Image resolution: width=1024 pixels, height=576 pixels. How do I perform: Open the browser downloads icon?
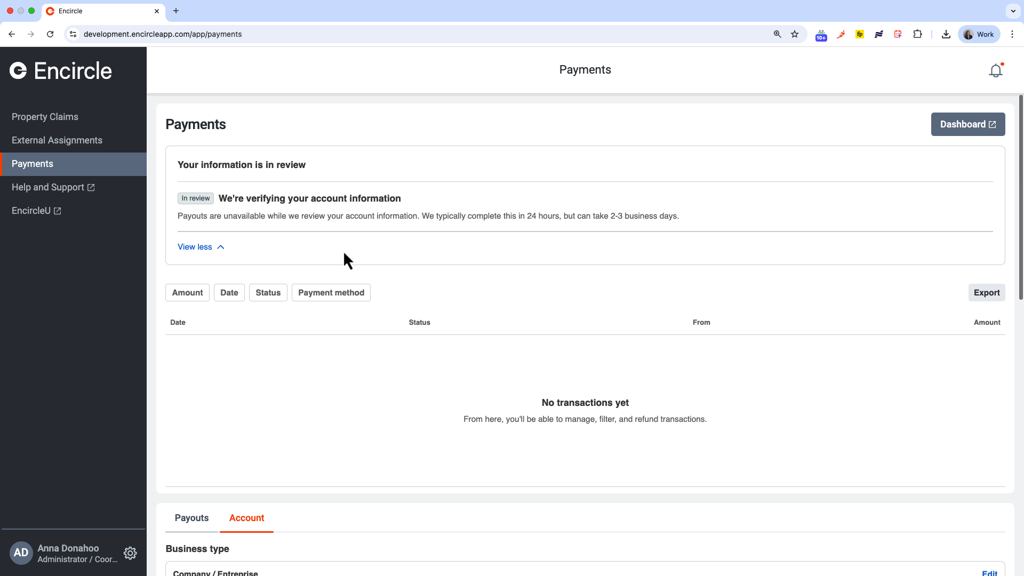point(946,34)
